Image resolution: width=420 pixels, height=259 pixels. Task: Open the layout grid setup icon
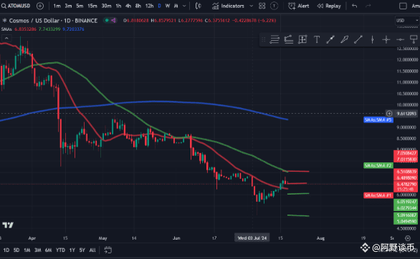262,6
